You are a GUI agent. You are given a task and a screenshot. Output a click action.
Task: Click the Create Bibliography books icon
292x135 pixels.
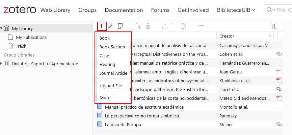click(183, 26)
